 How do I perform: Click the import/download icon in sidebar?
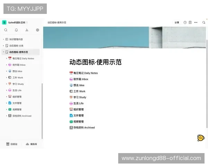[x=27, y=30]
